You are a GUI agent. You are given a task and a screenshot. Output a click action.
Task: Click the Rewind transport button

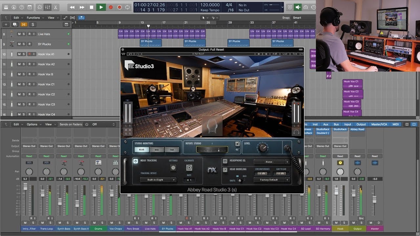point(72,7)
